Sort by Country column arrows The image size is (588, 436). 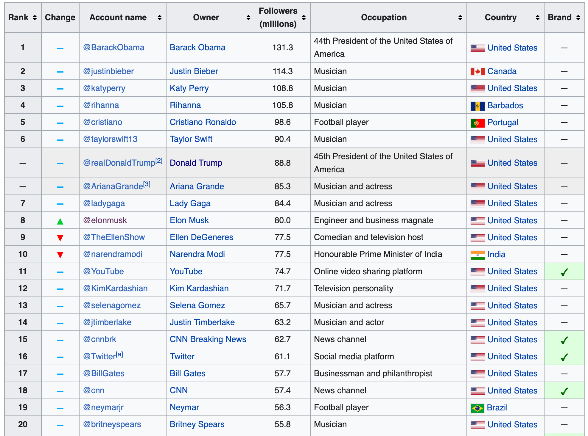(x=538, y=18)
